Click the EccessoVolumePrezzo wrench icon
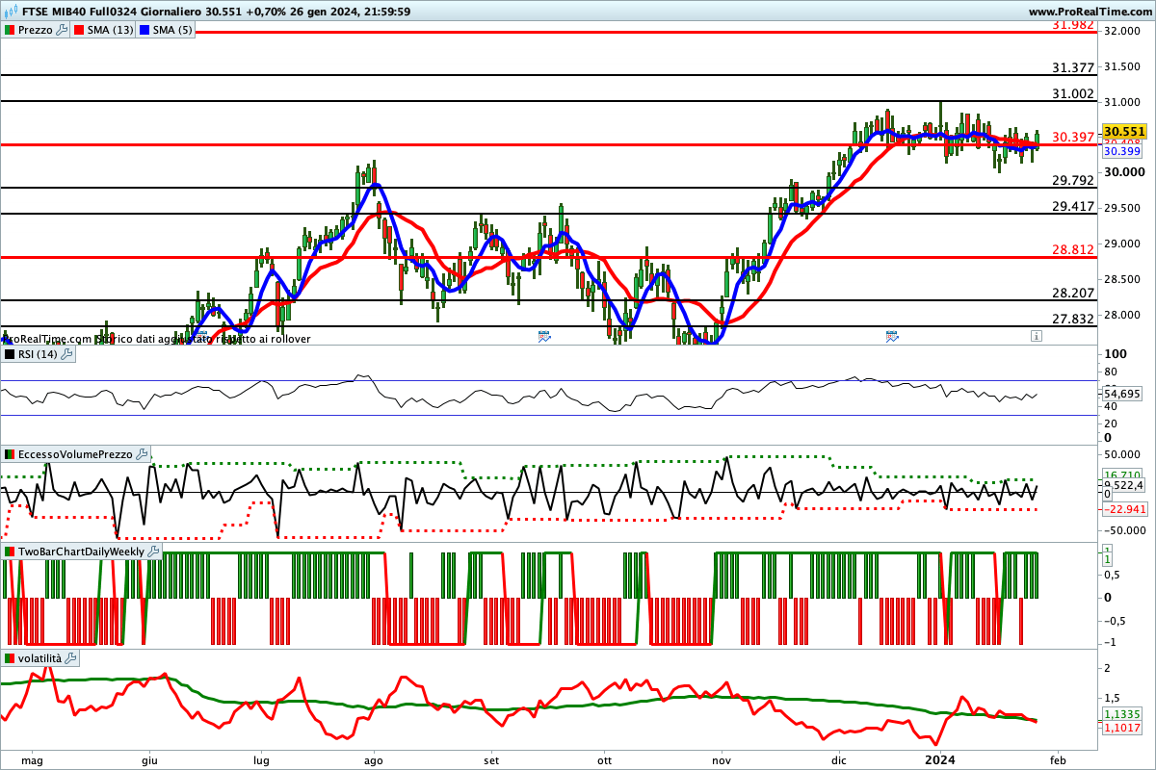1156x770 pixels. (x=142, y=454)
